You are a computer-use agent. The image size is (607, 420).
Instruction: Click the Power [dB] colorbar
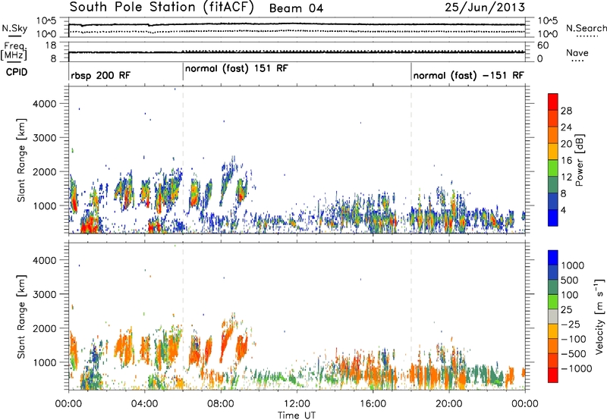(553, 160)
